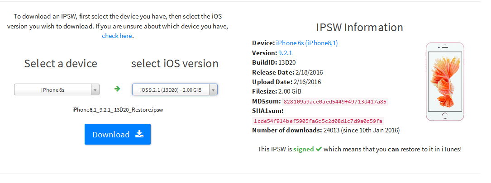Click the version dropdown arrow
491x183 pixels.
213,90
